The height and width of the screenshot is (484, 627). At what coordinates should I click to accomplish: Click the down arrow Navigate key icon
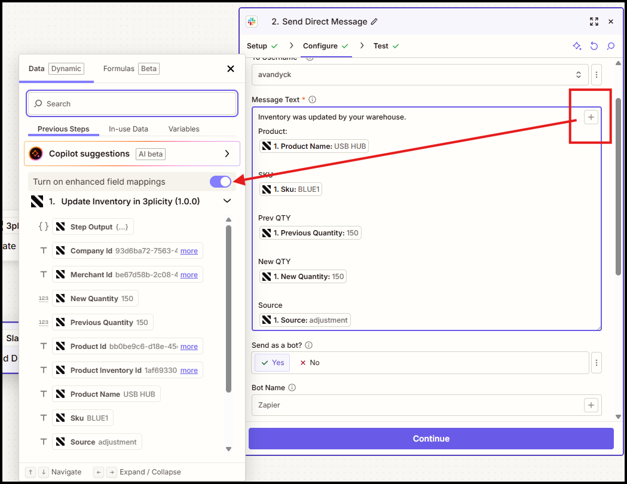44,472
